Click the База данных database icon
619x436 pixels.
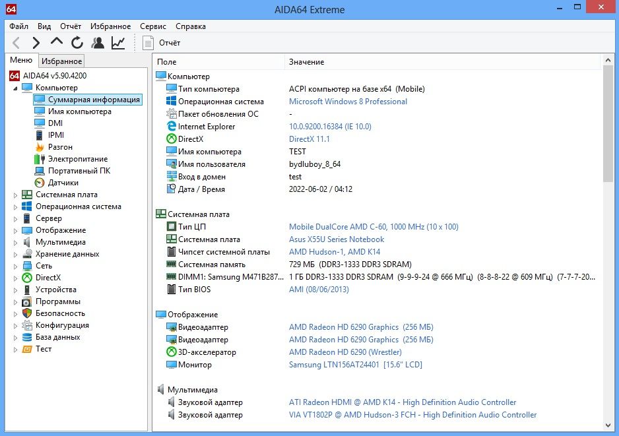[27, 337]
